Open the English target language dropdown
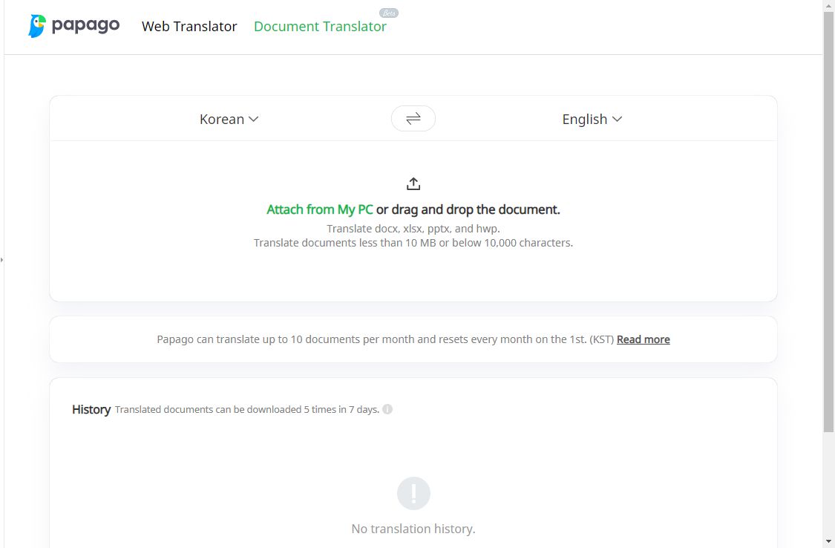The height and width of the screenshot is (548, 835). pyautogui.click(x=592, y=119)
